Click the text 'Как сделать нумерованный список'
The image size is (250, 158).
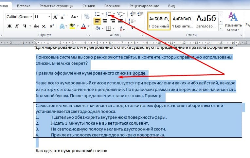pos(71,151)
